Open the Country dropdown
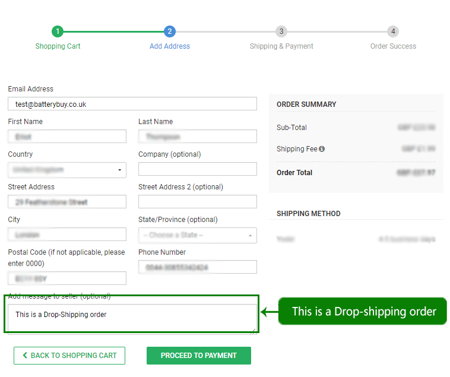Image resolution: width=450 pixels, height=377 pixels. coord(67,170)
